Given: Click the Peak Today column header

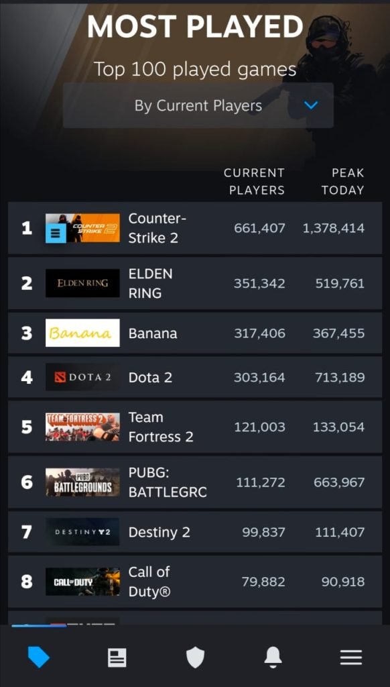Looking at the screenshot, I should coord(342,181).
